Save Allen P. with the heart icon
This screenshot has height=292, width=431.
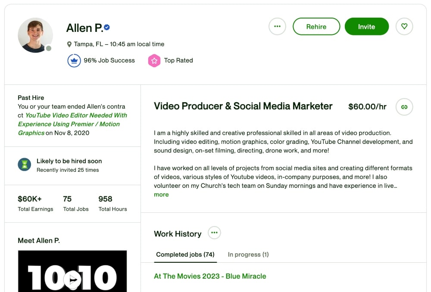point(404,26)
